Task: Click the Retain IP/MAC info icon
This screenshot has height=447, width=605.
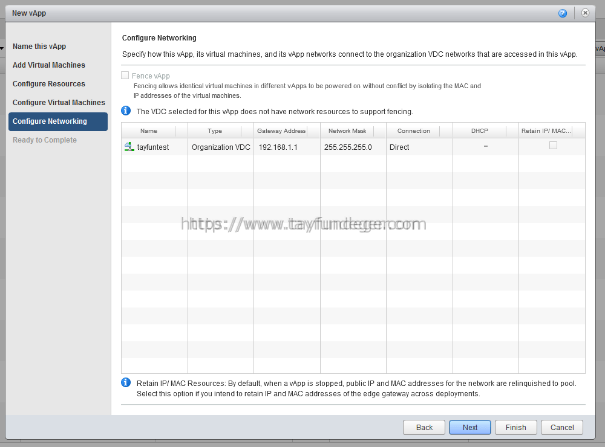Action: (126, 382)
